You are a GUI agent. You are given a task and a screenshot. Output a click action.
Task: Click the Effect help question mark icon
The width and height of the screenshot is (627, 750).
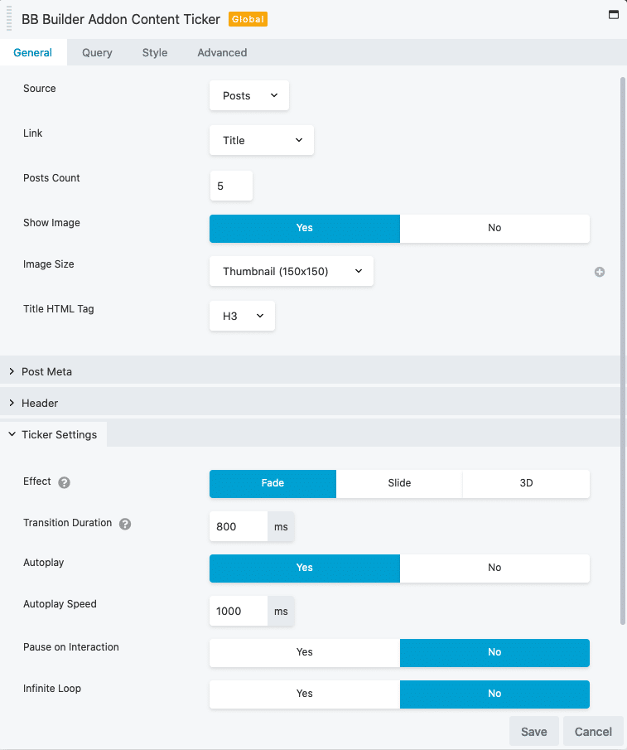64,482
